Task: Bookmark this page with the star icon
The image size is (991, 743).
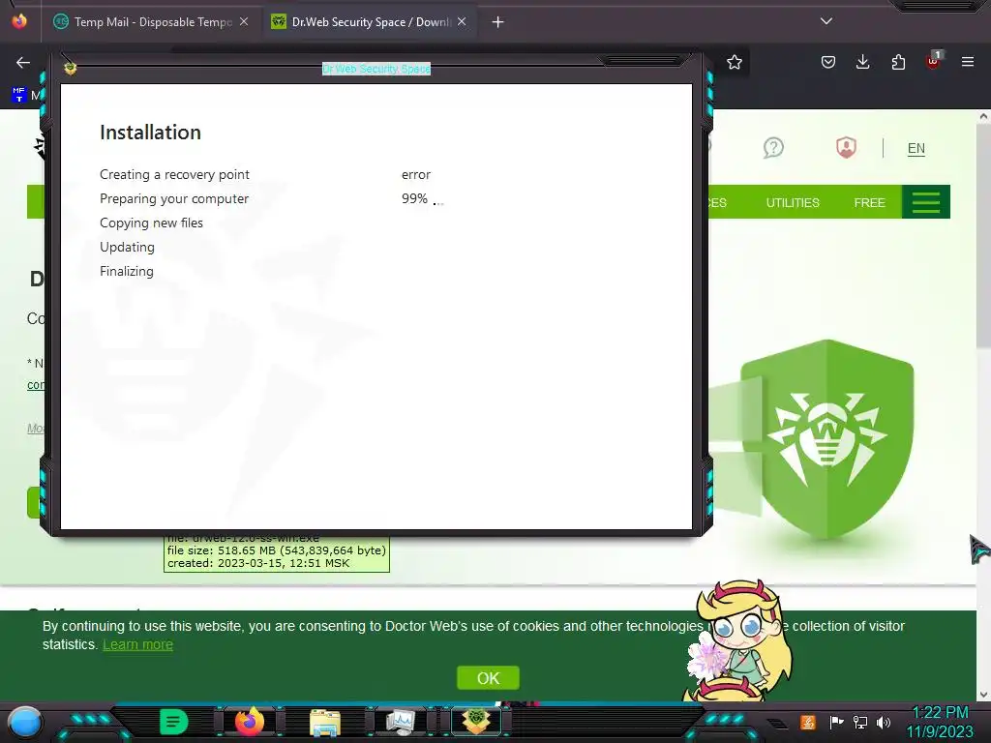Action: [x=734, y=62]
